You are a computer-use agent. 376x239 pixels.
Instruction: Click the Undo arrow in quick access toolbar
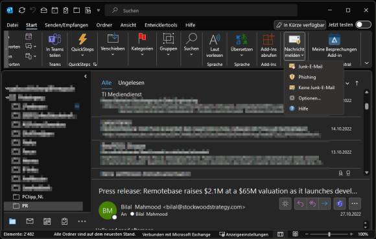[x=33, y=10]
